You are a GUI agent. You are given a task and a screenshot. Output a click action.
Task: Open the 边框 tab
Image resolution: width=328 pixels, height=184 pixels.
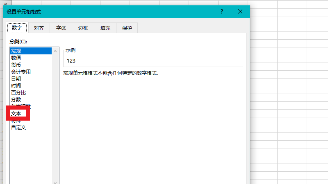pos(83,28)
